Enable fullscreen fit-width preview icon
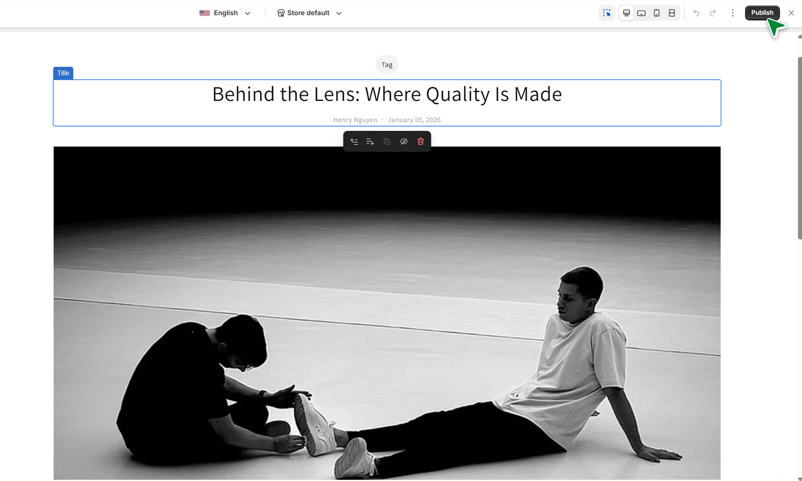This screenshot has height=481, width=802. pos(672,13)
